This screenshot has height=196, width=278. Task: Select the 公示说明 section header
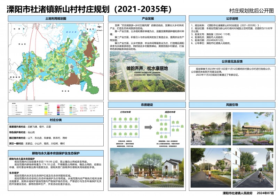(232, 18)
